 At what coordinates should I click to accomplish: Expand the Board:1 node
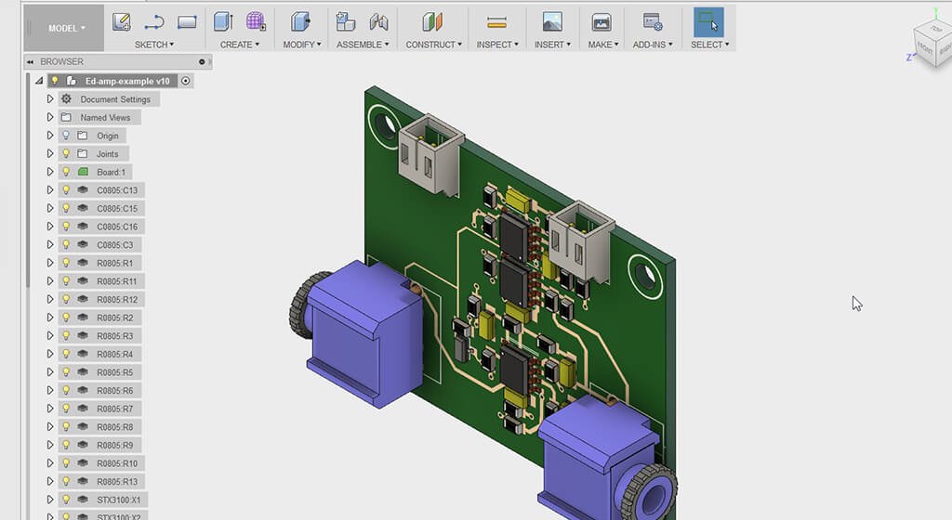[x=50, y=172]
